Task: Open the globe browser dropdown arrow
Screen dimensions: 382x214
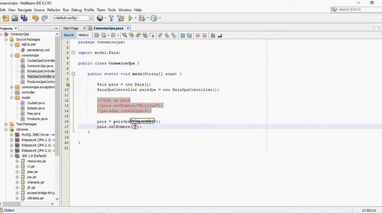Action: [105, 18]
